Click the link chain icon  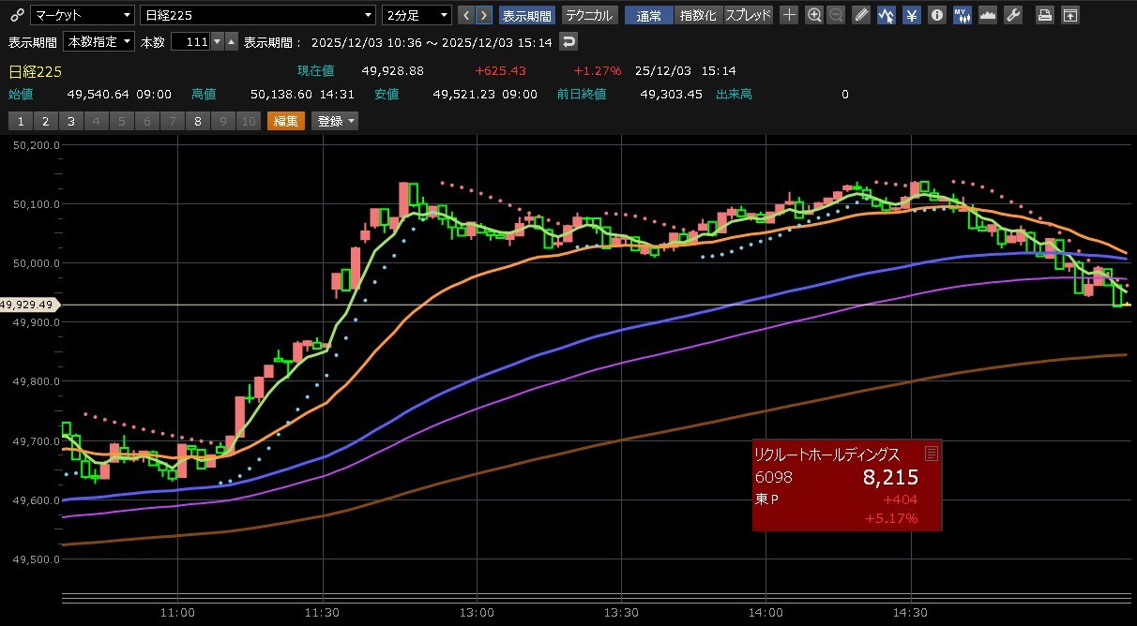15,15
